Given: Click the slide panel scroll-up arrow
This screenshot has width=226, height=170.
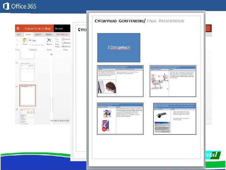Looking at the screenshot, I should point(51,54).
